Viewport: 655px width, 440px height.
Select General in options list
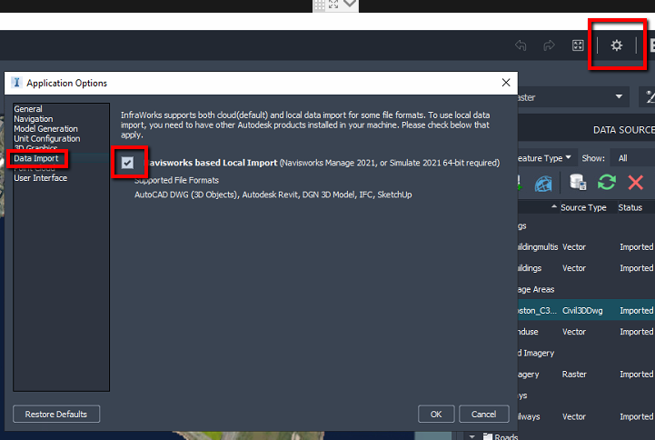[28, 109]
